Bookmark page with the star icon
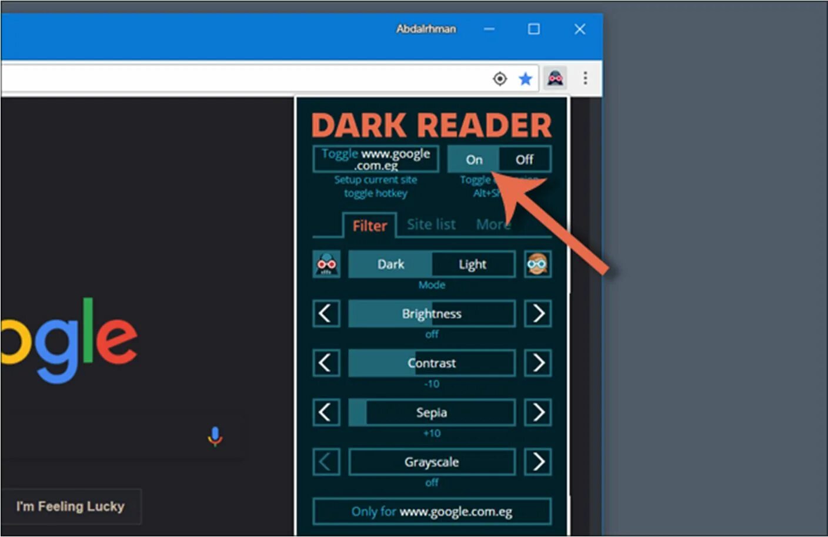 coord(525,78)
